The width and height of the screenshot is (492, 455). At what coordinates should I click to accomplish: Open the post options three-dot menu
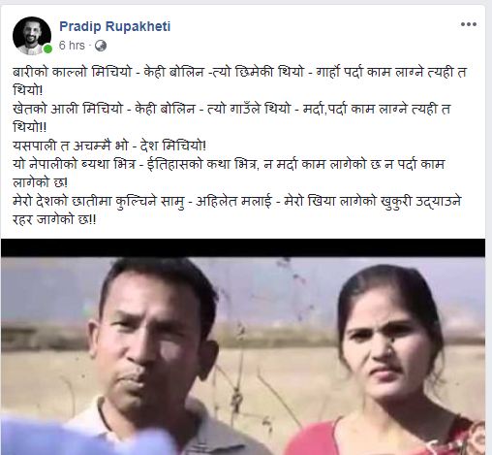click(x=469, y=24)
